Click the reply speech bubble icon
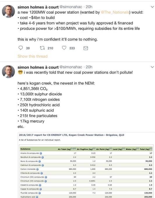The image size is (155, 198). click(x=21, y=48)
